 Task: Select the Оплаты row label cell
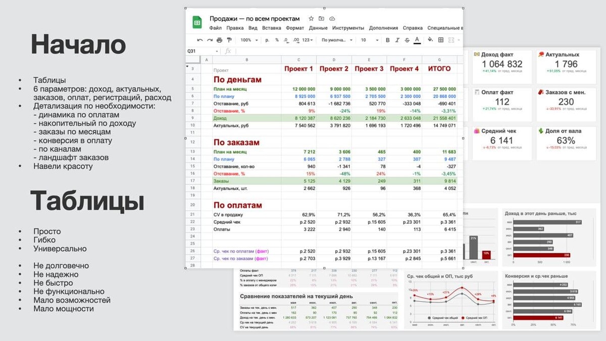[246, 229]
